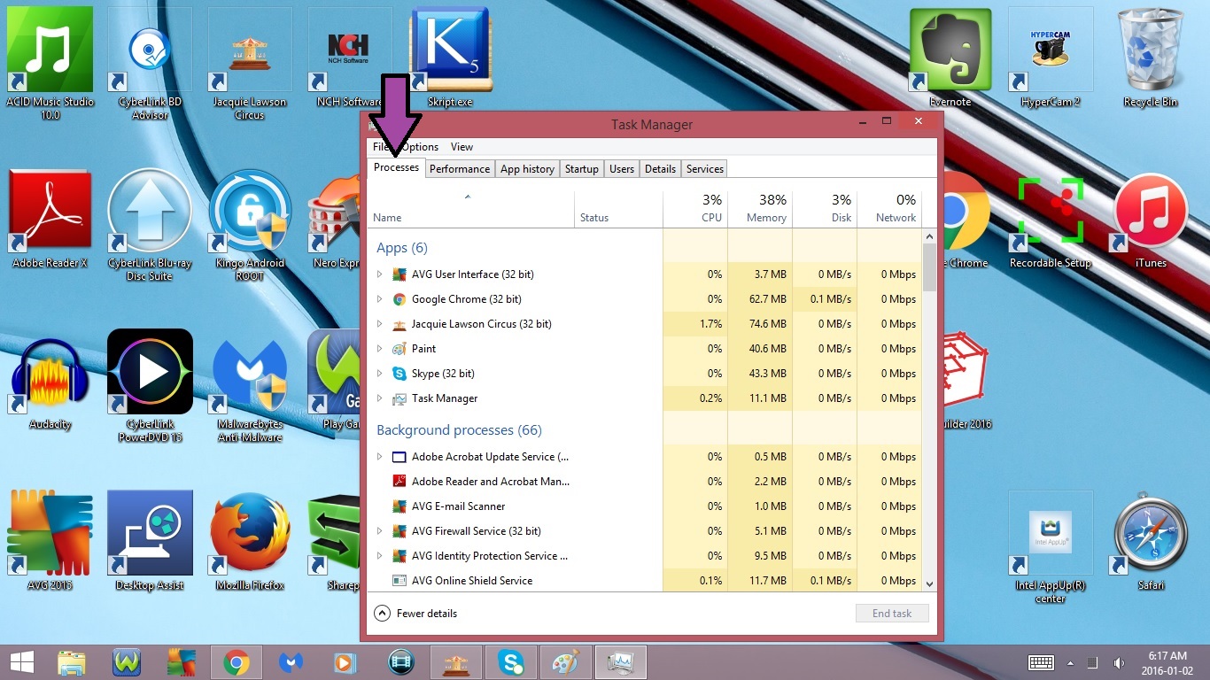Open File Explorer from taskbar
Screen dimensions: 1210x680
(72, 662)
